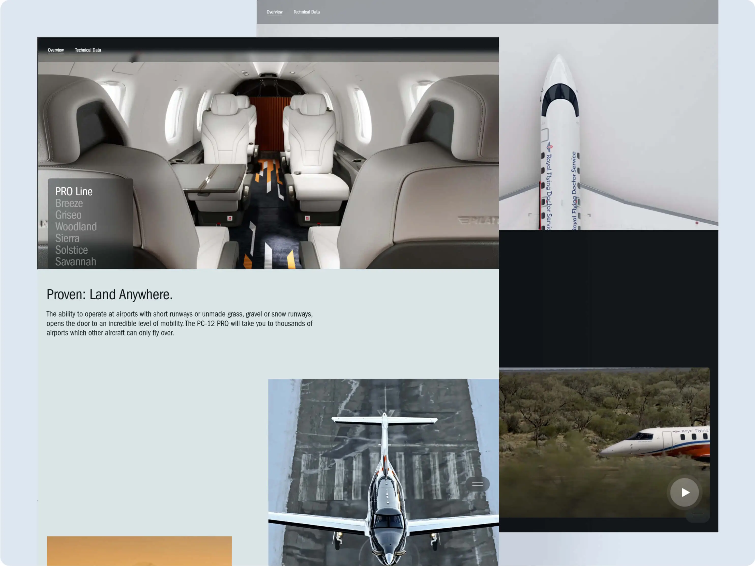Click the orange sunset image

(x=139, y=551)
